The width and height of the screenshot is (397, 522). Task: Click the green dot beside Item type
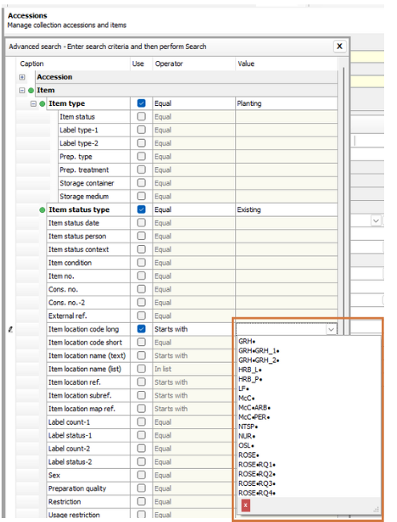click(43, 104)
